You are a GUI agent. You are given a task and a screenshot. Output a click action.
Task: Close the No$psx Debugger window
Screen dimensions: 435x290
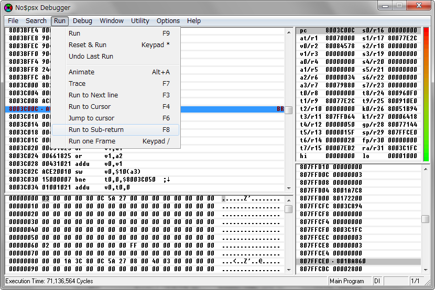419,6
